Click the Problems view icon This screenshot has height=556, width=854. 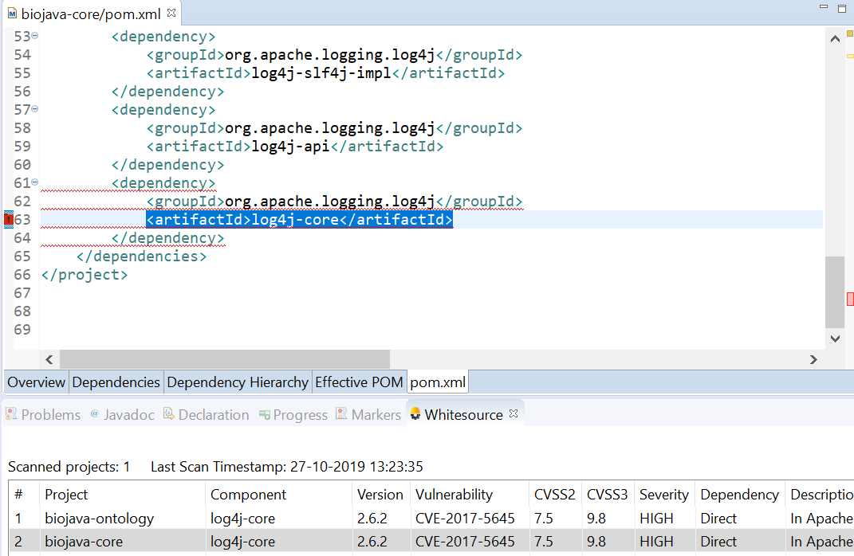tap(12, 414)
